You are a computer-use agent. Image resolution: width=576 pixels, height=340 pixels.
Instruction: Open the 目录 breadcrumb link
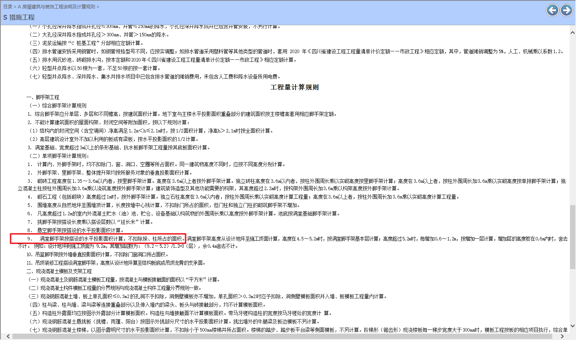pyautogui.click(x=8, y=7)
